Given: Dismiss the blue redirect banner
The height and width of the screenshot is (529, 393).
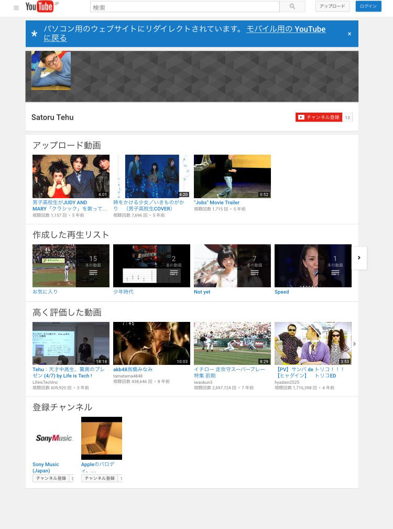Looking at the screenshot, I should (350, 34).
